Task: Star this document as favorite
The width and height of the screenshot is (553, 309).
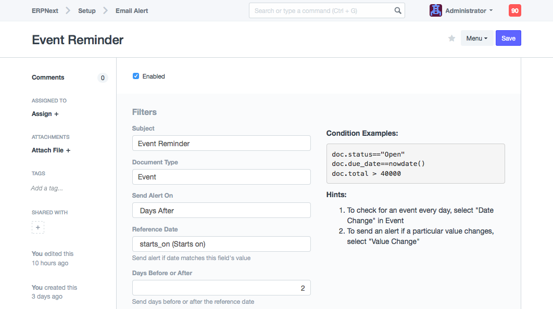Action: click(x=452, y=38)
